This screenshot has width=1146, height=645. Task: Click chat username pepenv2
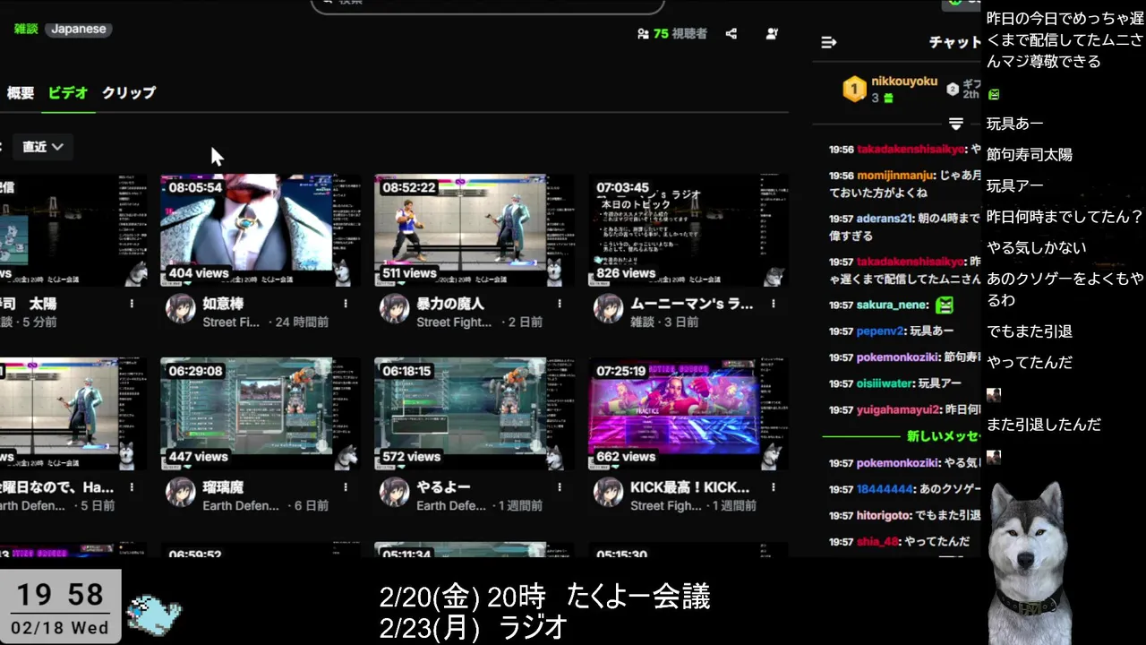click(881, 331)
